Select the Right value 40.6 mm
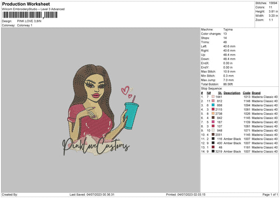Image resolution: width=280 pixels, height=198 pixels. (229, 50)
